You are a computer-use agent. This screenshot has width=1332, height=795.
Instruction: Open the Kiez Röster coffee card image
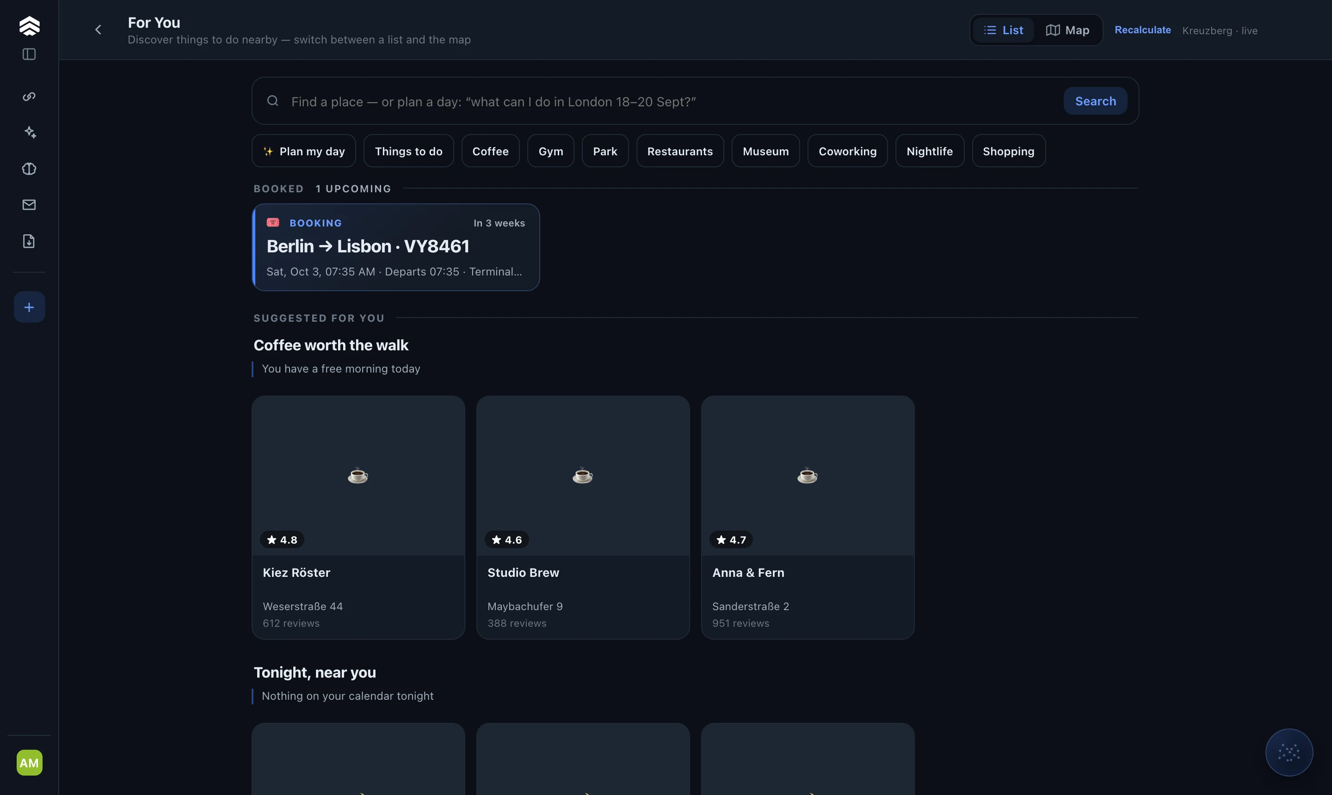click(358, 476)
